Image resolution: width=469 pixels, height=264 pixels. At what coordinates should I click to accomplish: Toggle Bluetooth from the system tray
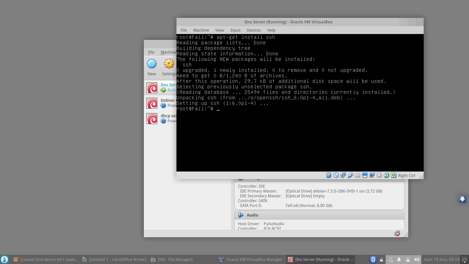tap(373, 259)
